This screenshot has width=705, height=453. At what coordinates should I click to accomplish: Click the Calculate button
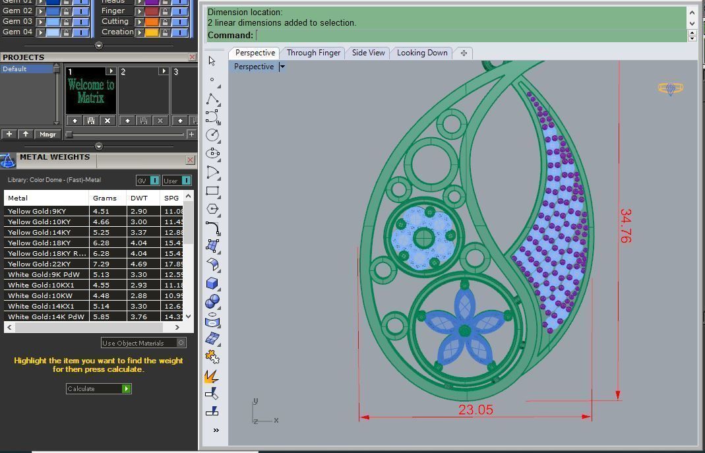98,389
